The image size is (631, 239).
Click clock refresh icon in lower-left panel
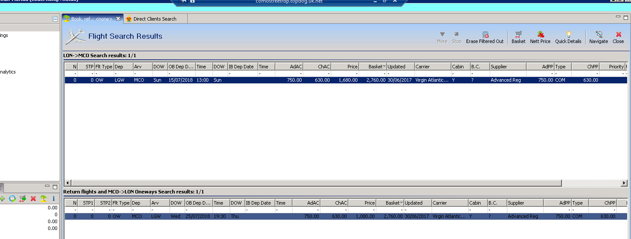tap(12, 199)
